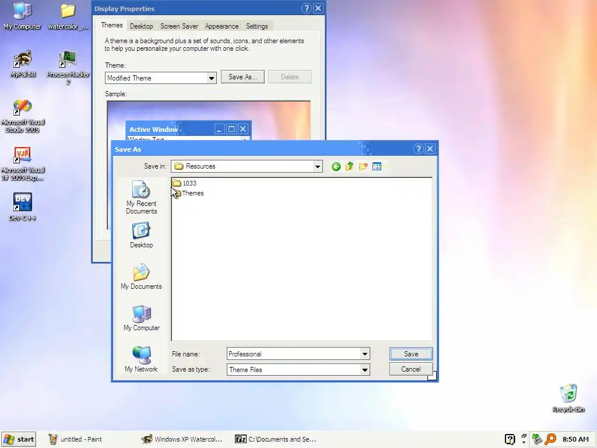Click the Save As resize grip corner
The height and width of the screenshot is (448, 597).
(432, 376)
